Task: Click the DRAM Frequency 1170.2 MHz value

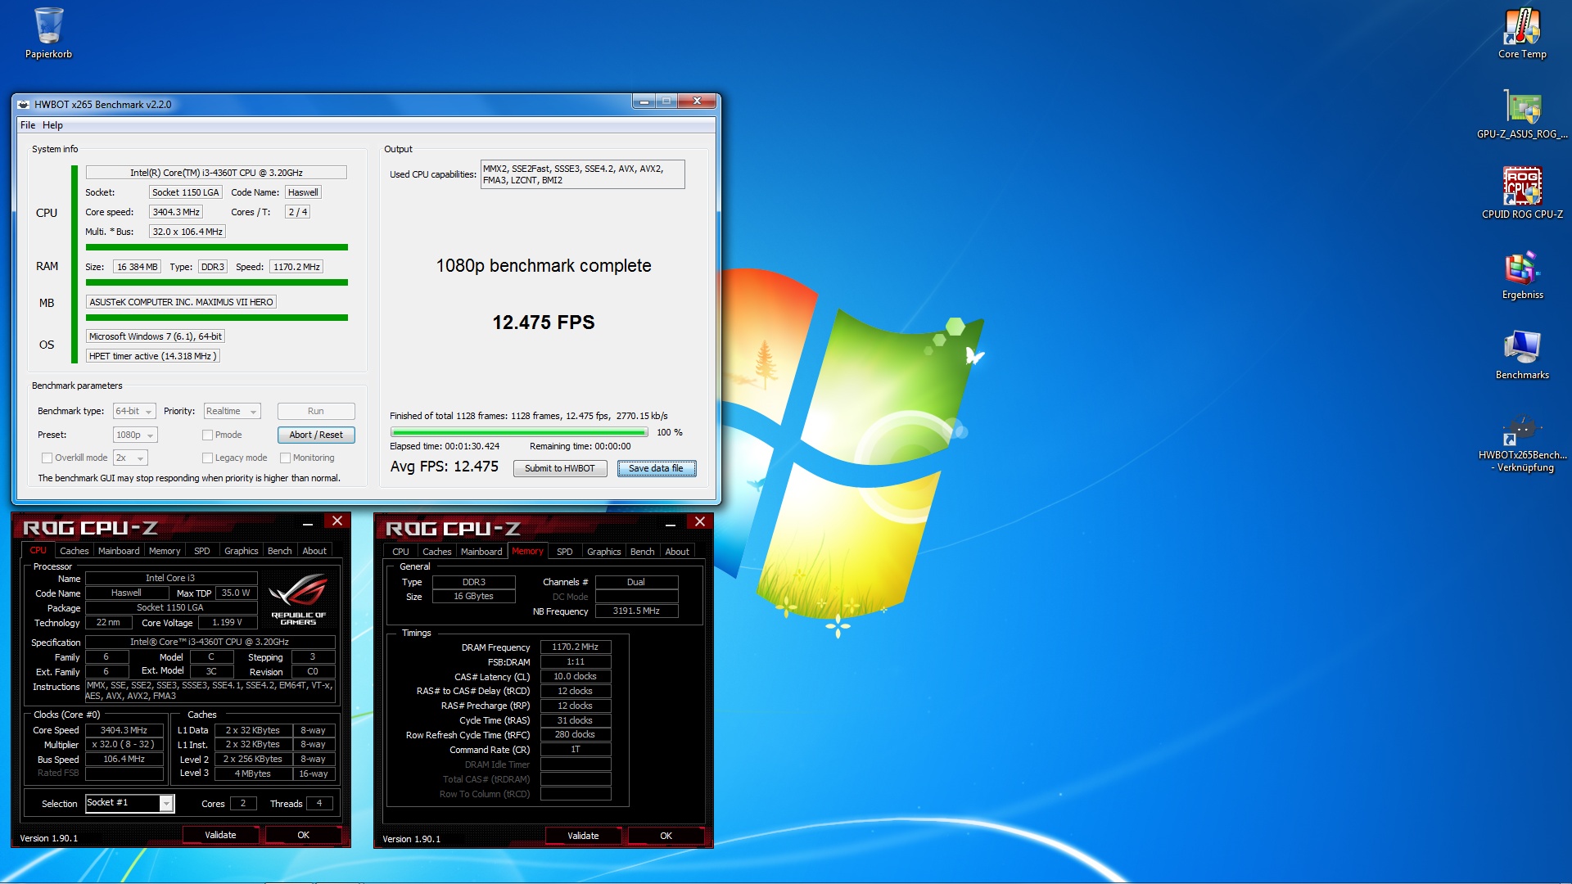Action: click(576, 647)
